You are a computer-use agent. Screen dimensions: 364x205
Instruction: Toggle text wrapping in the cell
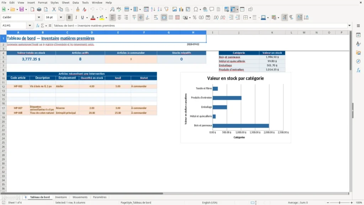pyautogui.click(x=156, y=17)
